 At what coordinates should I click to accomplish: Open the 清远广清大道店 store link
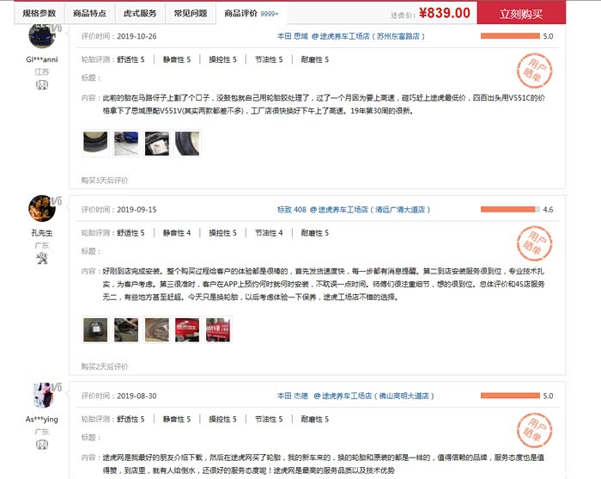point(370,210)
